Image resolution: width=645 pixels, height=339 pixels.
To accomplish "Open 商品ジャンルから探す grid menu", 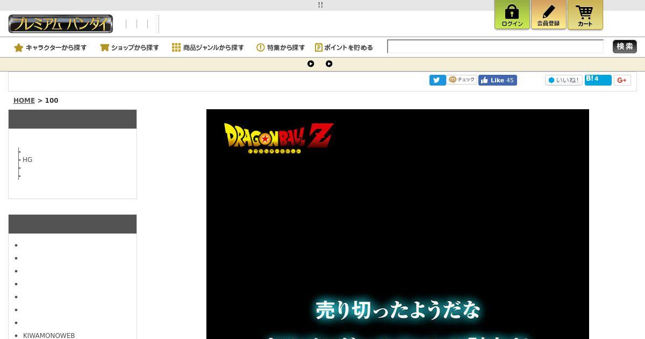I will pyautogui.click(x=208, y=47).
